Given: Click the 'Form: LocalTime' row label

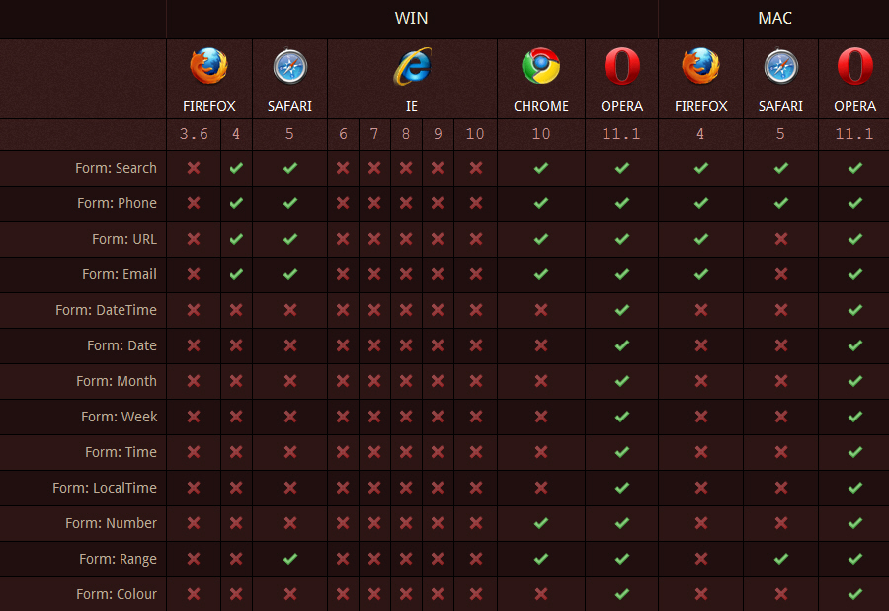Looking at the screenshot, I should (105, 488).
